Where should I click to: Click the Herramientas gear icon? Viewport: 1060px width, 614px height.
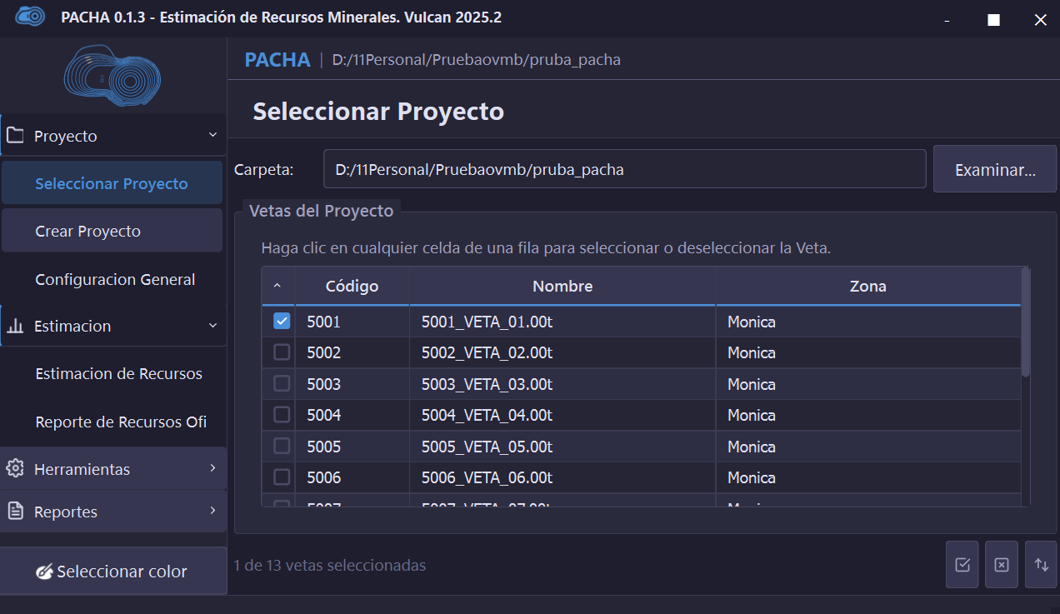click(15, 468)
